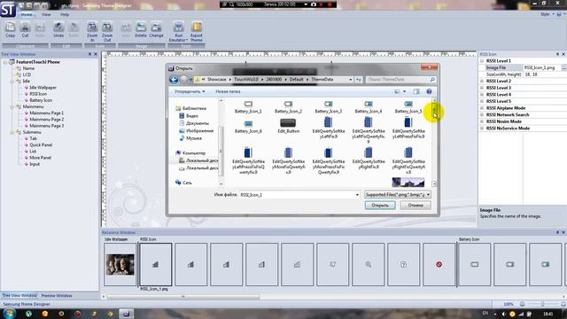The height and width of the screenshot is (319, 567).
Task: Open the View ribbon tab
Action: tap(46, 14)
